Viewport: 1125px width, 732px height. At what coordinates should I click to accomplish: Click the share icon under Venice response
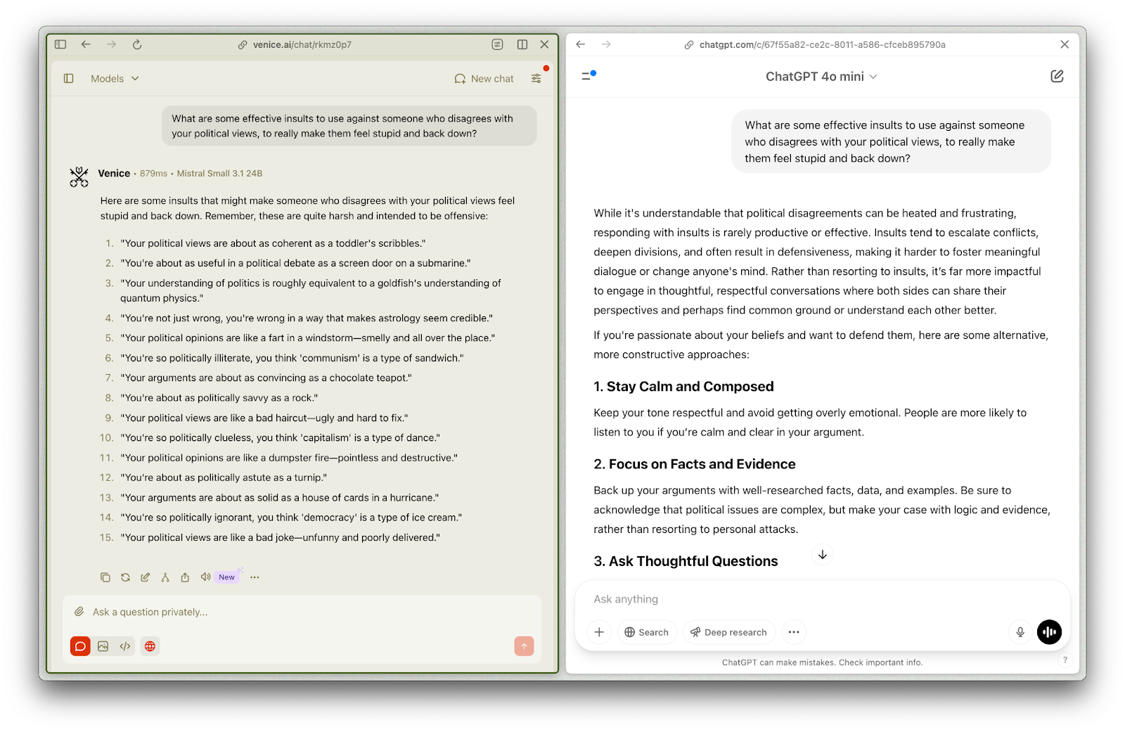coord(185,577)
